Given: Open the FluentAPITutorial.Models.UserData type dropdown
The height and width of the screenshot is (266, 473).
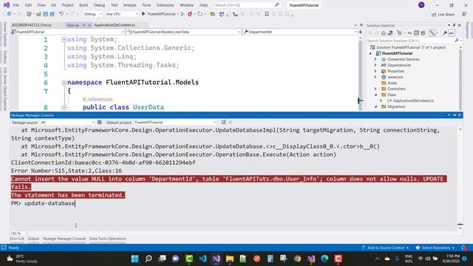Looking at the screenshot, I should (184, 32).
